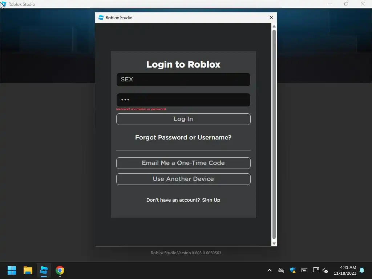Follow the Sign Up link

click(x=211, y=200)
